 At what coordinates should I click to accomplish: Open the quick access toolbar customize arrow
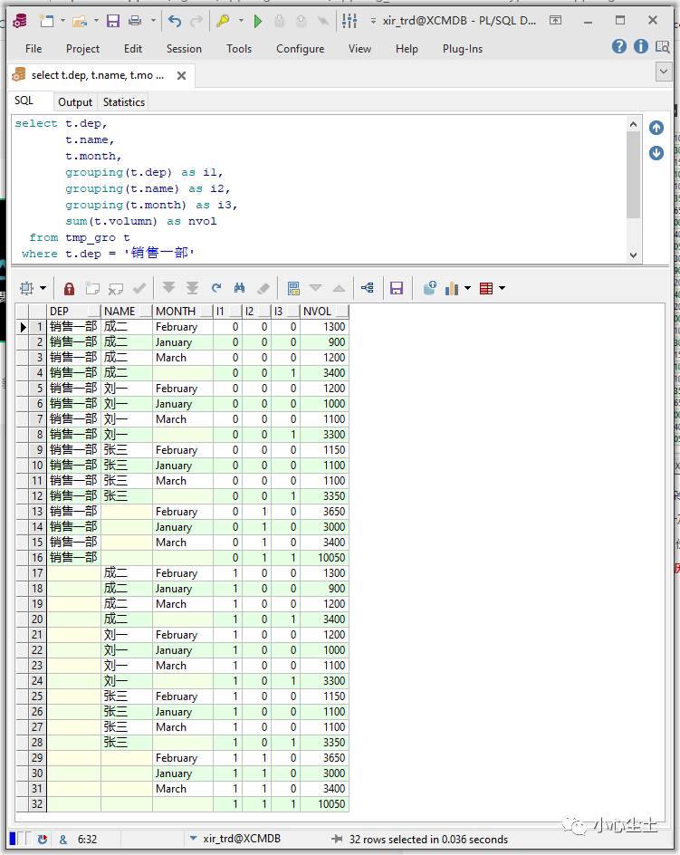pos(373,21)
